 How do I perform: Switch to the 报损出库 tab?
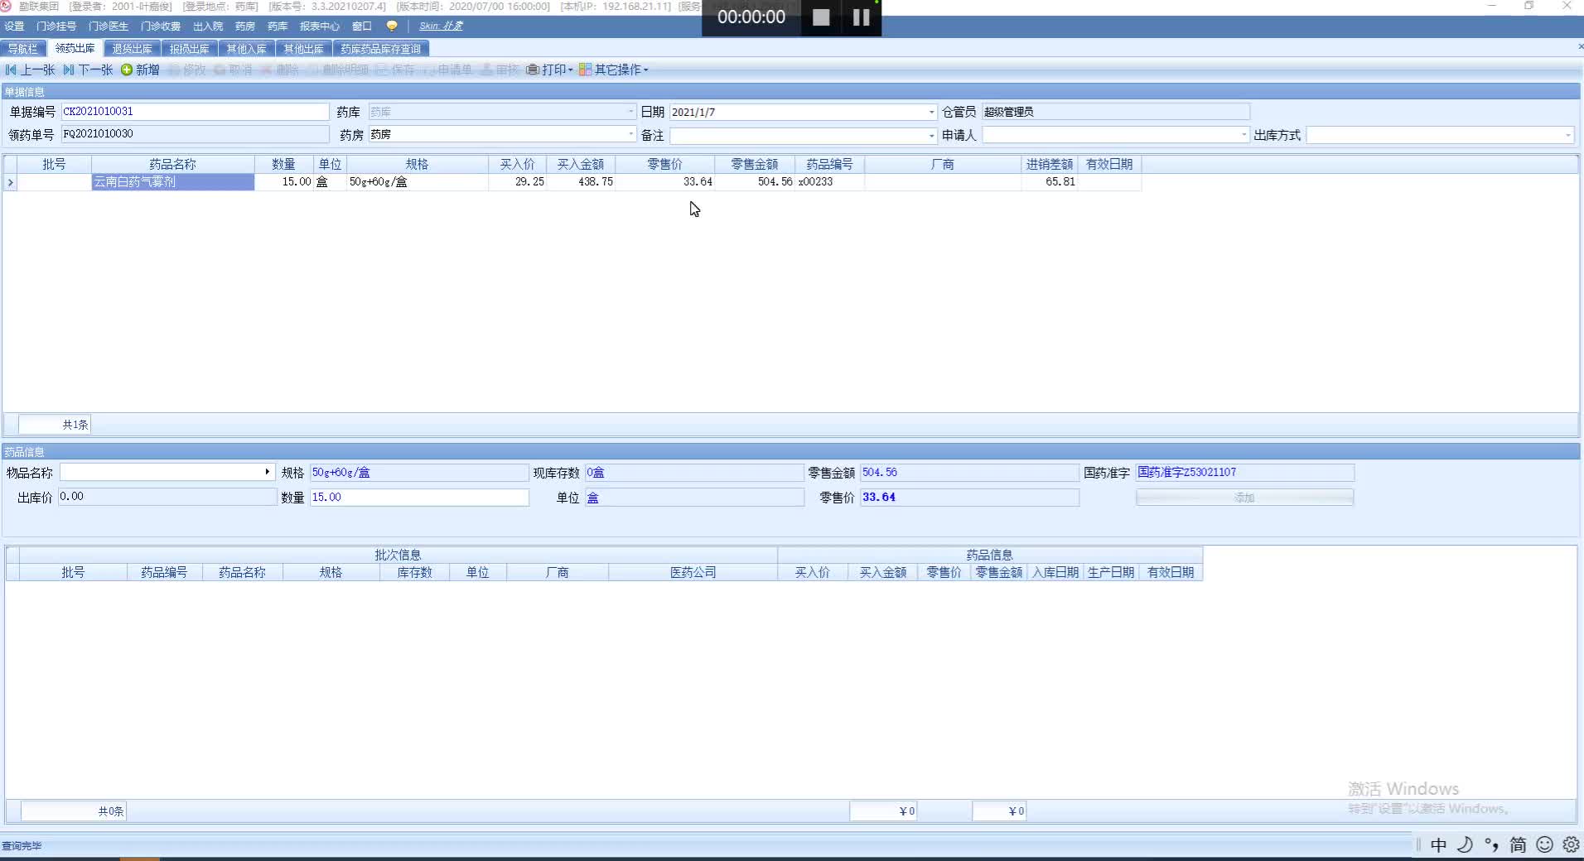click(190, 49)
